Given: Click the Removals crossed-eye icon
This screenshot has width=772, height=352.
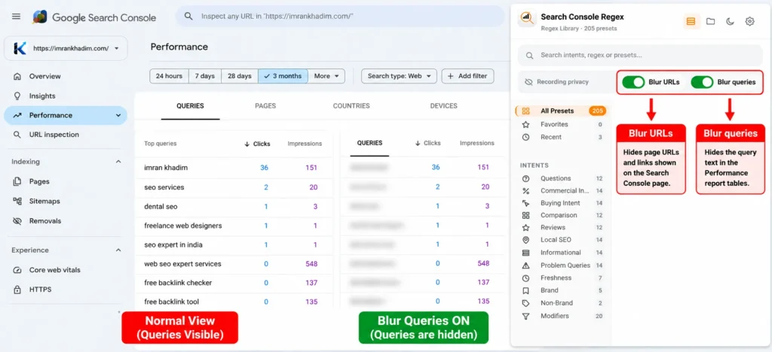Looking at the screenshot, I should 17,221.
